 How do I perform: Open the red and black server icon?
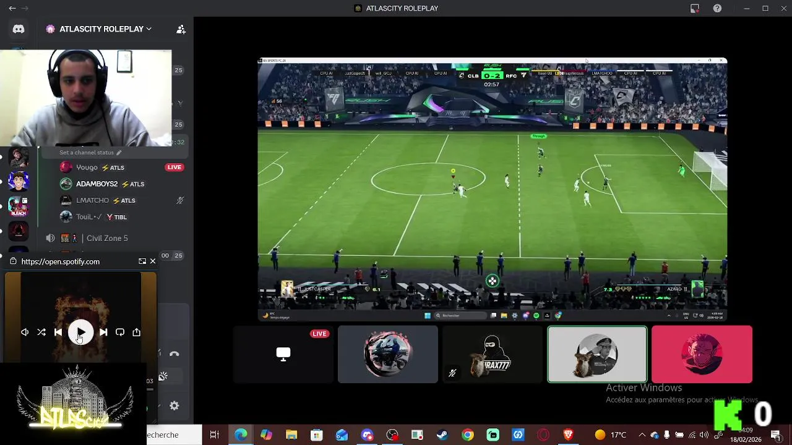click(19, 231)
